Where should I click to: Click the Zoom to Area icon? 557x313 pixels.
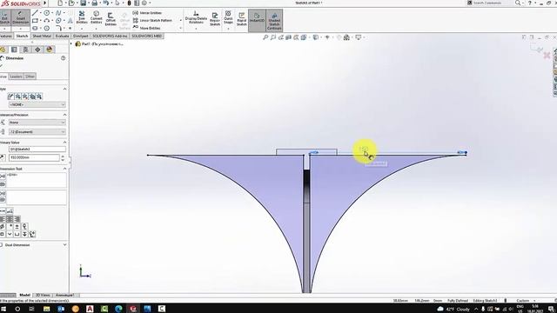pos(272,37)
